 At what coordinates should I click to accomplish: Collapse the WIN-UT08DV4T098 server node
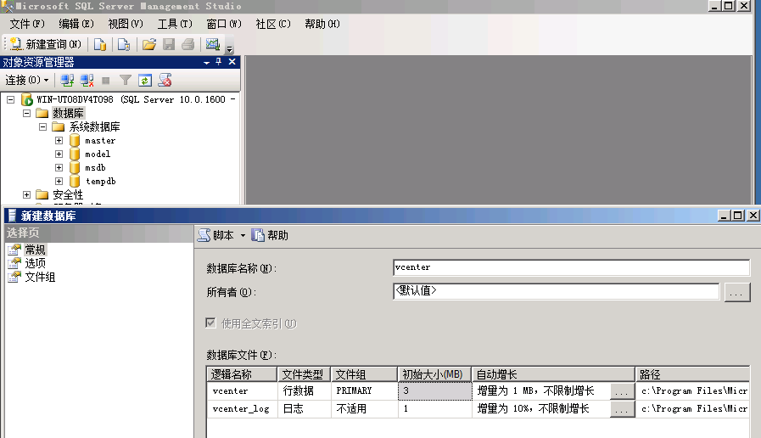click(11, 99)
